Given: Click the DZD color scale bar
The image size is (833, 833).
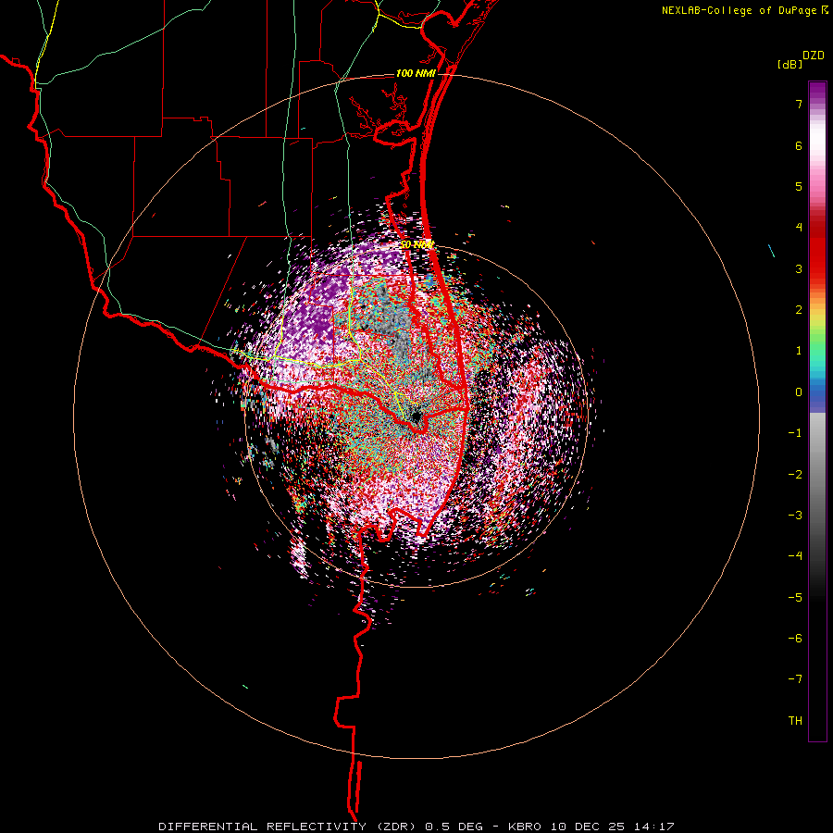Looking at the screenshot, I should [817, 411].
